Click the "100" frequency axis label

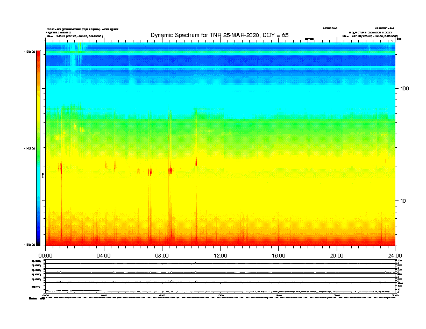[x=405, y=89]
